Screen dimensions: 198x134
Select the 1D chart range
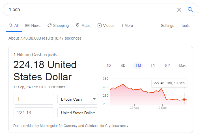pyautogui.click(x=109, y=66)
